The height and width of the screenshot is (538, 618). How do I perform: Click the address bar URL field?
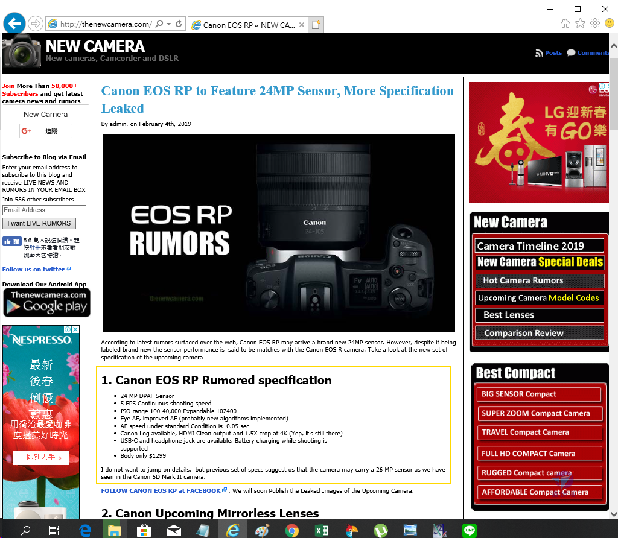click(105, 24)
